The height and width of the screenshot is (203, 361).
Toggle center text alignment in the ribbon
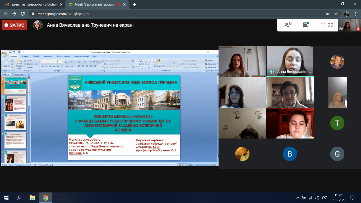83,66
